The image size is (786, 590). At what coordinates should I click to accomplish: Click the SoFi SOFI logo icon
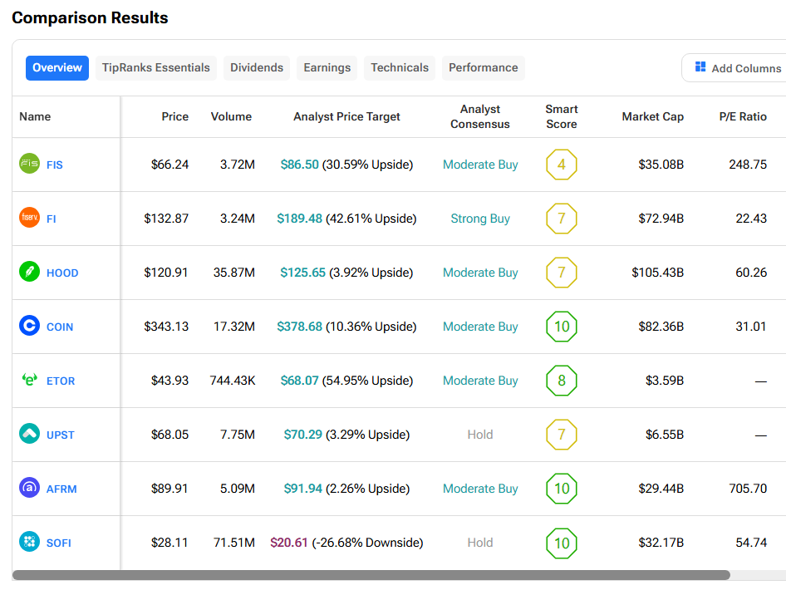pos(29,542)
